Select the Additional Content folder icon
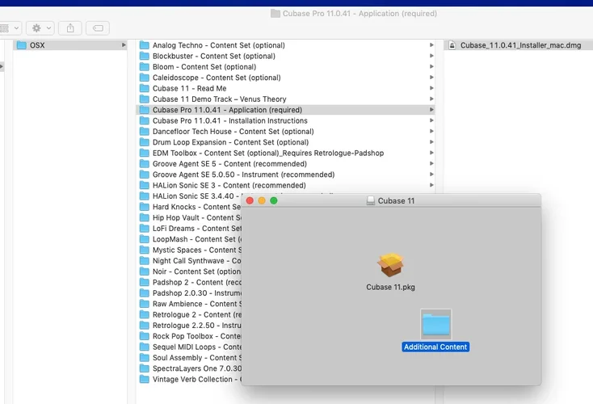 [x=435, y=325]
